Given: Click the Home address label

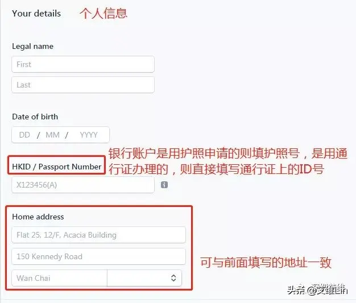Looking at the screenshot, I should click(38, 217).
